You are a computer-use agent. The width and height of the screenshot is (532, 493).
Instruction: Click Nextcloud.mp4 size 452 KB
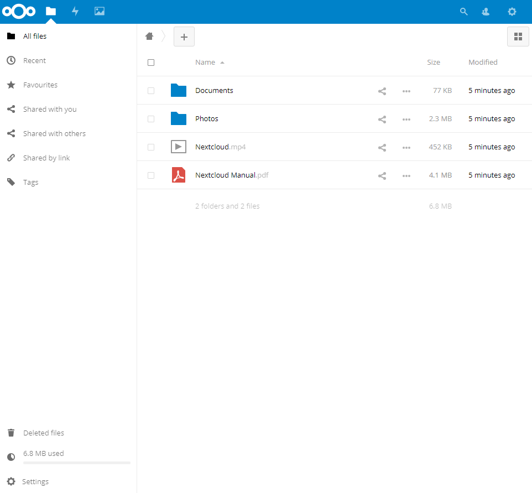[440, 147]
